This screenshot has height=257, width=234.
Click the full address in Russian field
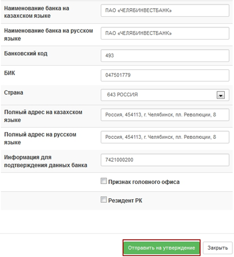point(165,137)
